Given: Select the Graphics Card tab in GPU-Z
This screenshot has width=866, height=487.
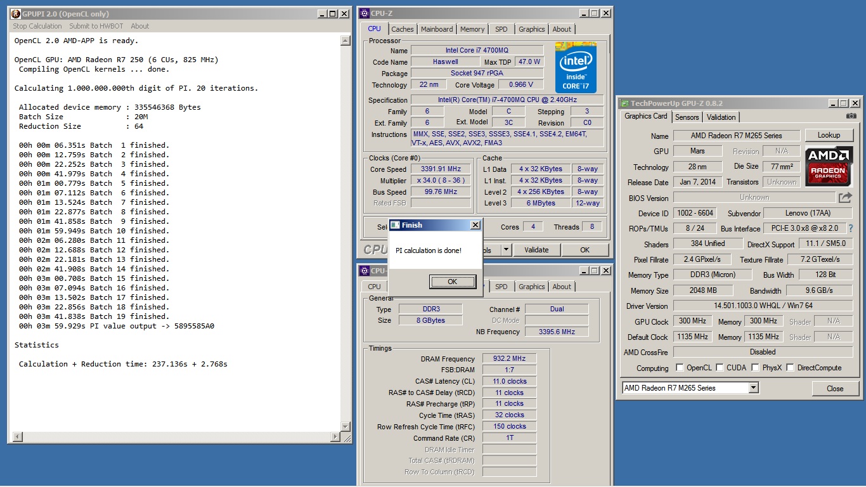Looking at the screenshot, I should pyautogui.click(x=646, y=116).
